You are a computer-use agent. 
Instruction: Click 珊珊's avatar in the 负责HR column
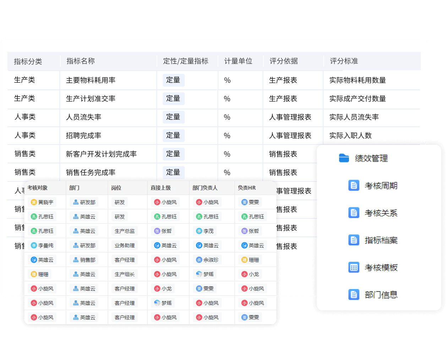coord(244,260)
